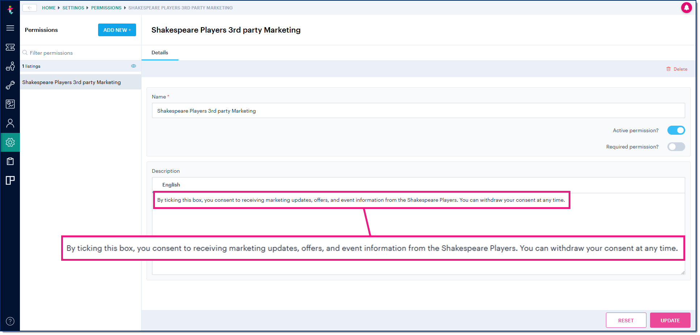The width and height of the screenshot is (700, 335).
Task: Open the help question mark icon
Action: click(10, 321)
